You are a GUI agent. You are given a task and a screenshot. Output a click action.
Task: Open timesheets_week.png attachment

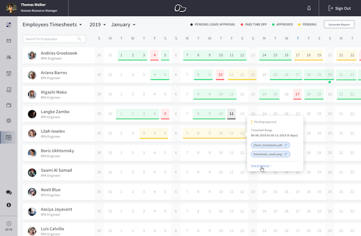pyautogui.click(x=270, y=154)
